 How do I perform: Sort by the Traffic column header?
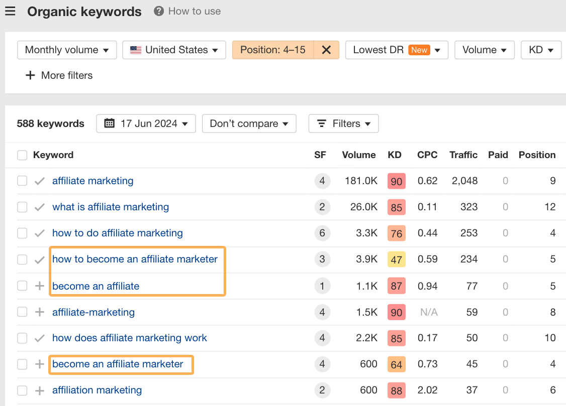click(x=463, y=155)
